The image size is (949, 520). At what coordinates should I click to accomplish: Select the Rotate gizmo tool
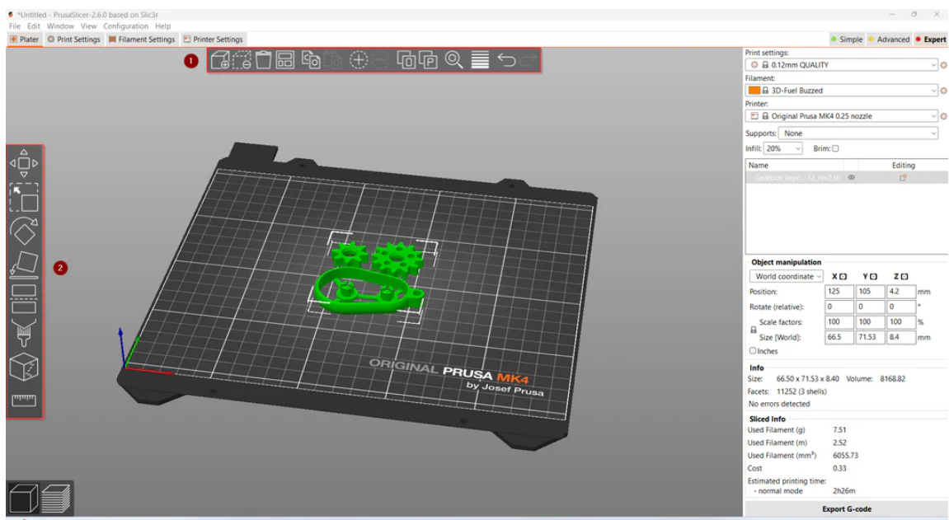pyautogui.click(x=24, y=231)
